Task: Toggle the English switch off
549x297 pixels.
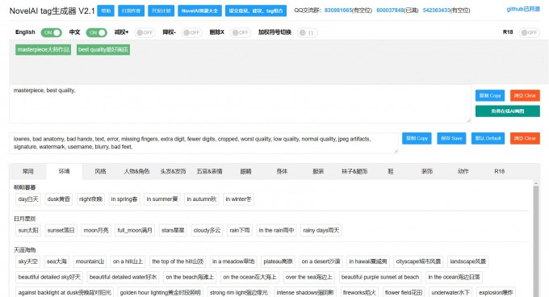Action: tap(51, 32)
